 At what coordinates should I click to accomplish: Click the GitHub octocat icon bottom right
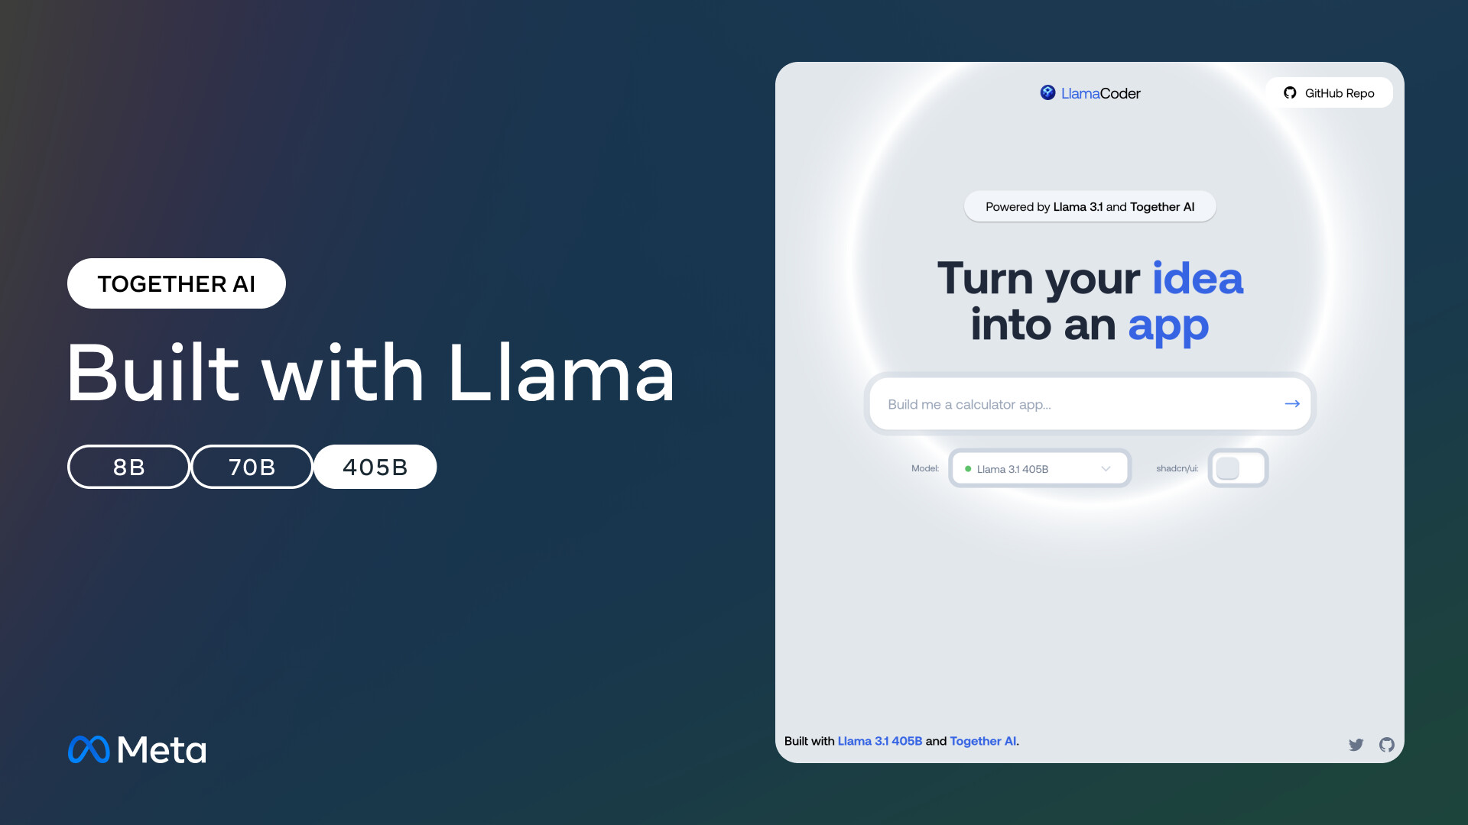coord(1386,745)
